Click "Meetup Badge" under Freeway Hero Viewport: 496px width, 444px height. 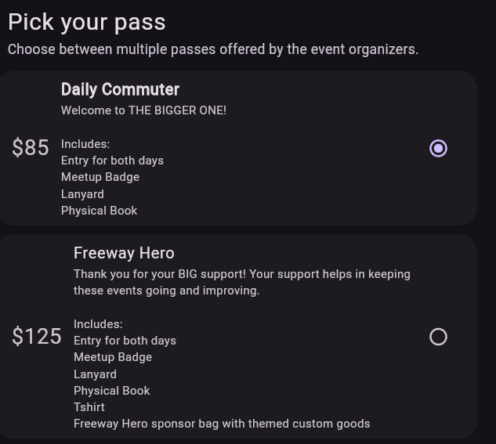coord(113,357)
